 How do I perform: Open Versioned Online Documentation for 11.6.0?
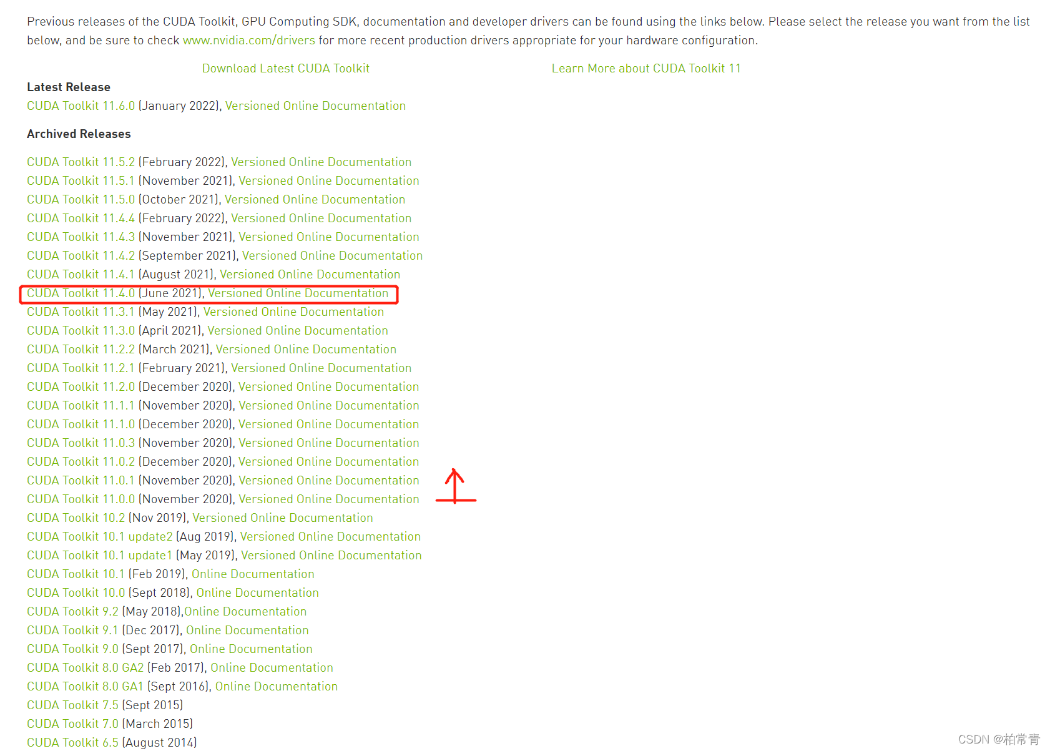click(x=315, y=106)
